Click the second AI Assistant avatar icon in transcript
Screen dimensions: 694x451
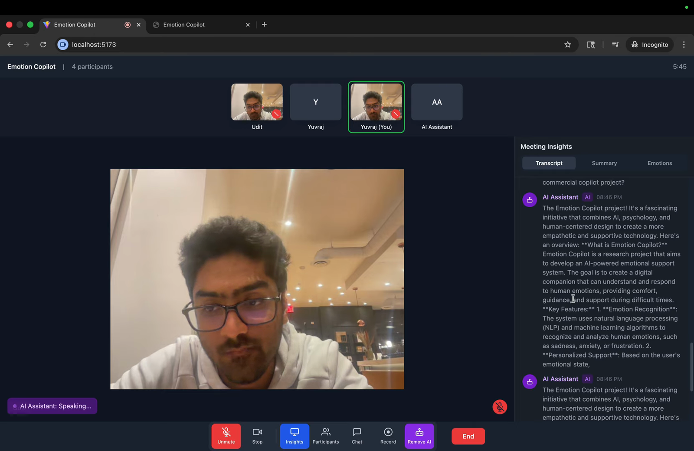coord(530,382)
